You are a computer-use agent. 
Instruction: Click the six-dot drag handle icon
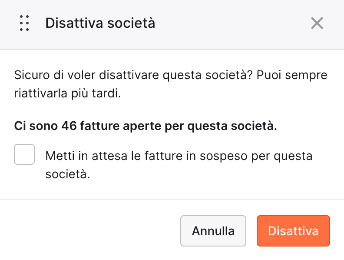point(24,23)
